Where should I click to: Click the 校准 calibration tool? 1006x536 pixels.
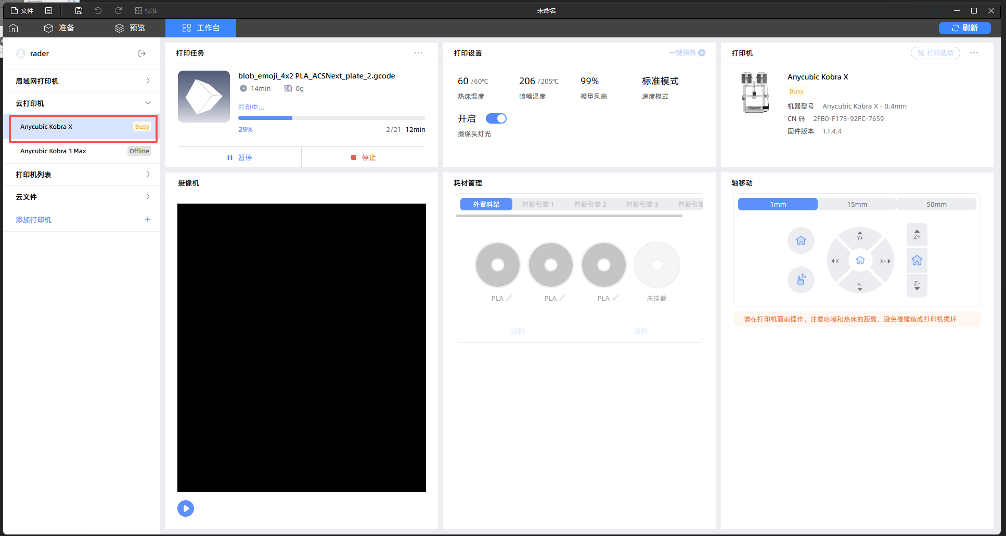point(146,10)
